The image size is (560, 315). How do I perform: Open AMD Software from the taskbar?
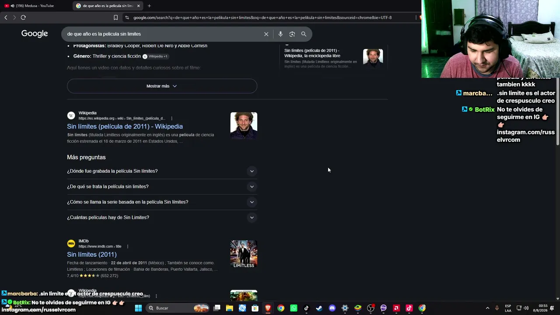pos(396,308)
